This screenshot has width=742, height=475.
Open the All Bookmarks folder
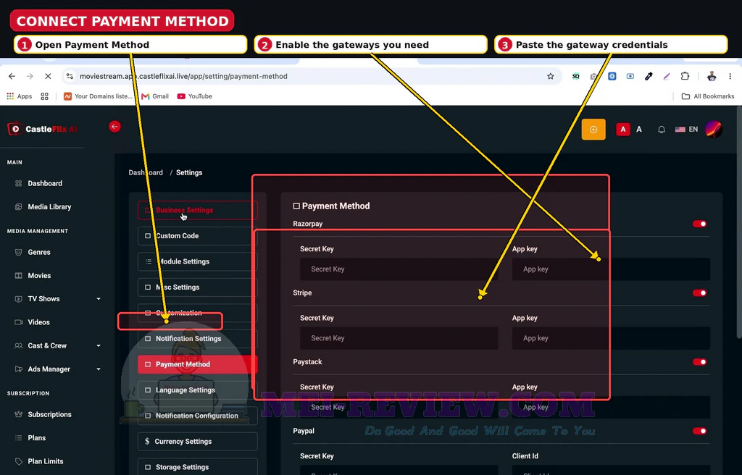708,96
